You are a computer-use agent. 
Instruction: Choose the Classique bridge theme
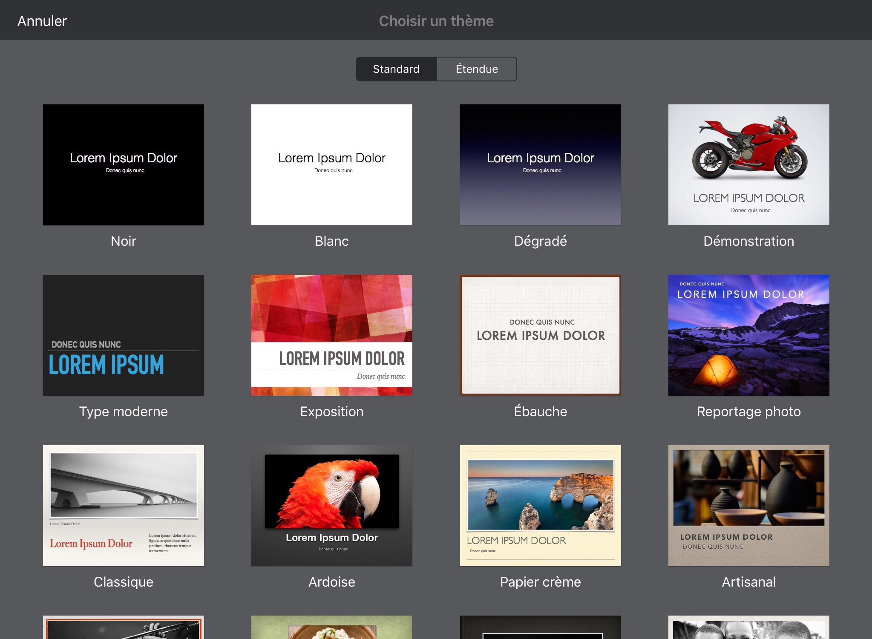coord(124,506)
